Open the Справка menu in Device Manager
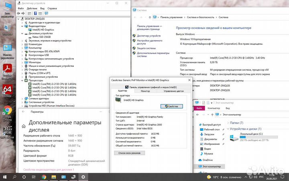 52,8
